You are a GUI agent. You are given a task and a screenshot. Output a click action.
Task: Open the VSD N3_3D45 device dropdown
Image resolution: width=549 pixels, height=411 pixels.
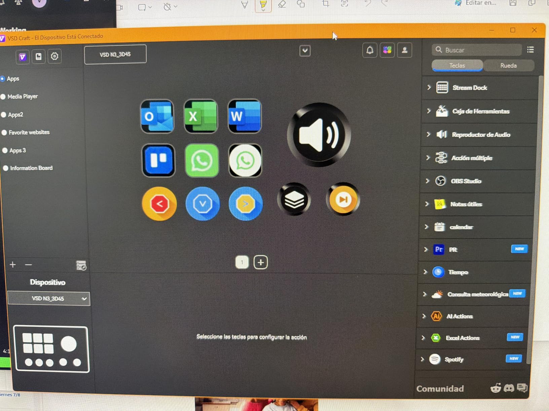click(49, 299)
